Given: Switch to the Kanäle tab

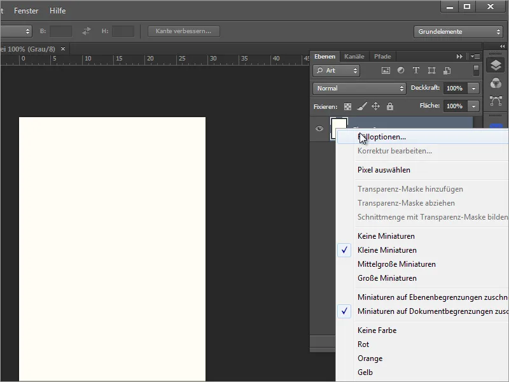Looking at the screenshot, I should pyautogui.click(x=354, y=57).
